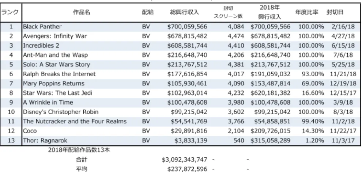Screen dimensions: 362x172
Task: Click 2018 gross $191,059,032 cell
Action: (270, 74)
